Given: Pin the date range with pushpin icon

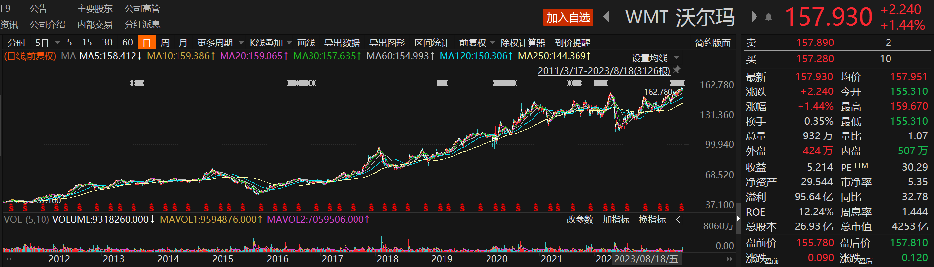Looking at the screenshot, I should (x=677, y=69).
